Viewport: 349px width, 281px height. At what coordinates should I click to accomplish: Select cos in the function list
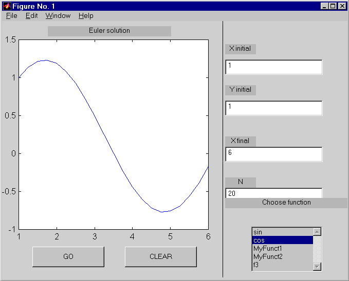pos(283,240)
